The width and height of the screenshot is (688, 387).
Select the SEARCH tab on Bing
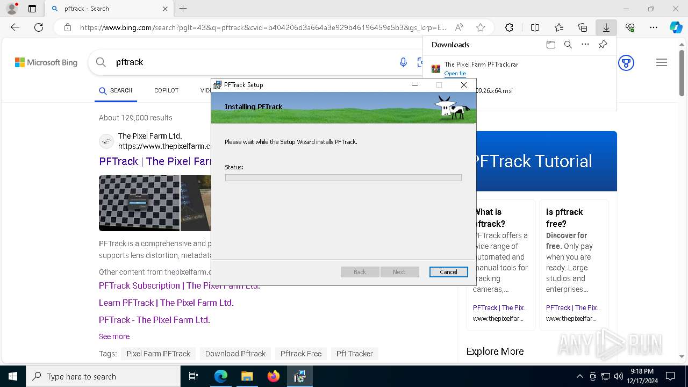pyautogui.click(x=116, y=90)
